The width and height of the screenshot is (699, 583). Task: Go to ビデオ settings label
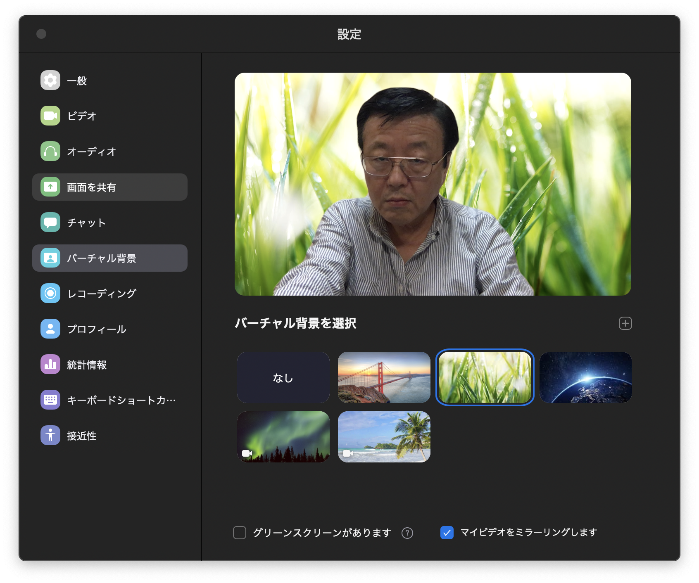[82, 116]
